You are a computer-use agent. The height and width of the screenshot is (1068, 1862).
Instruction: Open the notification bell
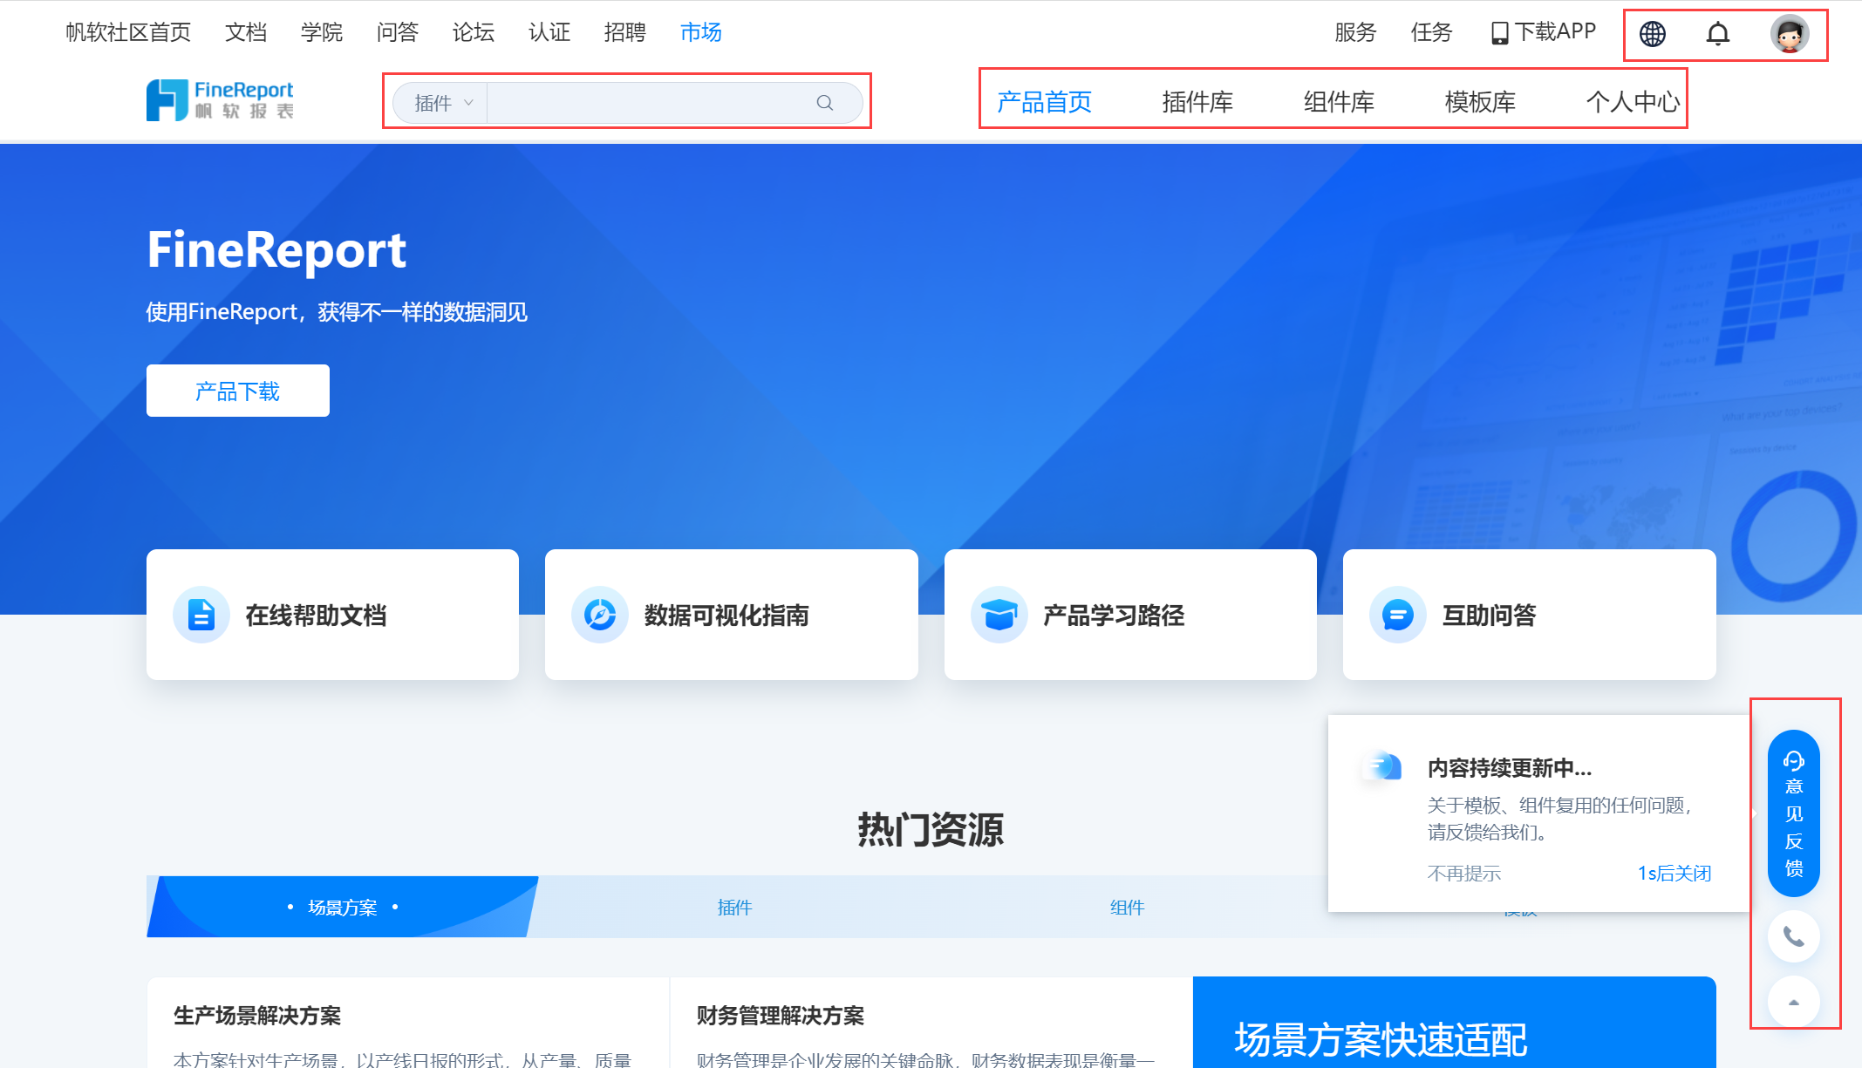[1717, 34]
